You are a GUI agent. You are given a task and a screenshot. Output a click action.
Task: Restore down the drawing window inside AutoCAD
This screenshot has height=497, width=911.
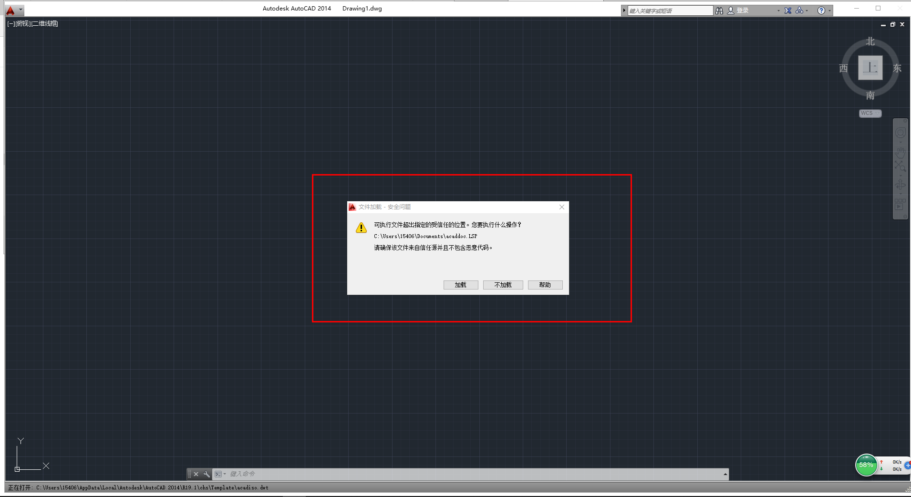(892, 24)
